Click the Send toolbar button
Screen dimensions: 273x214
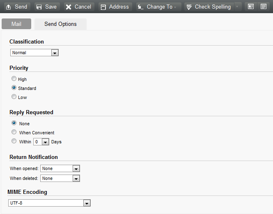(16, 7)
